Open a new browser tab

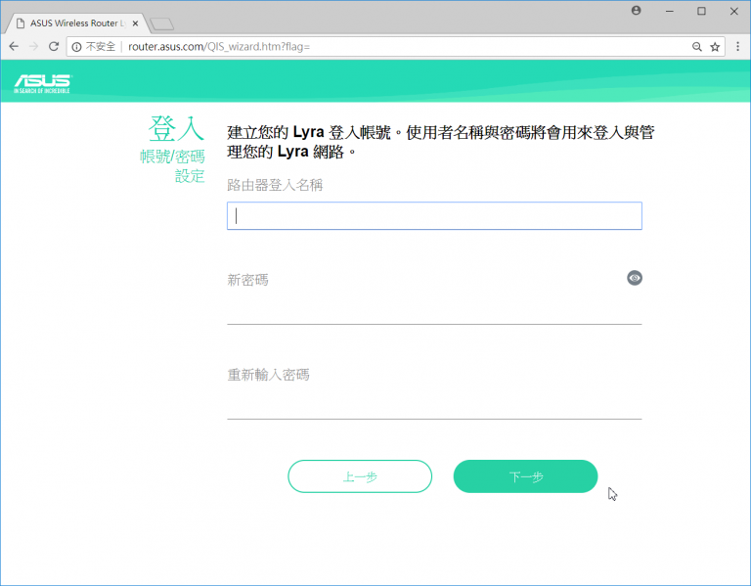[x=162, y=23]
